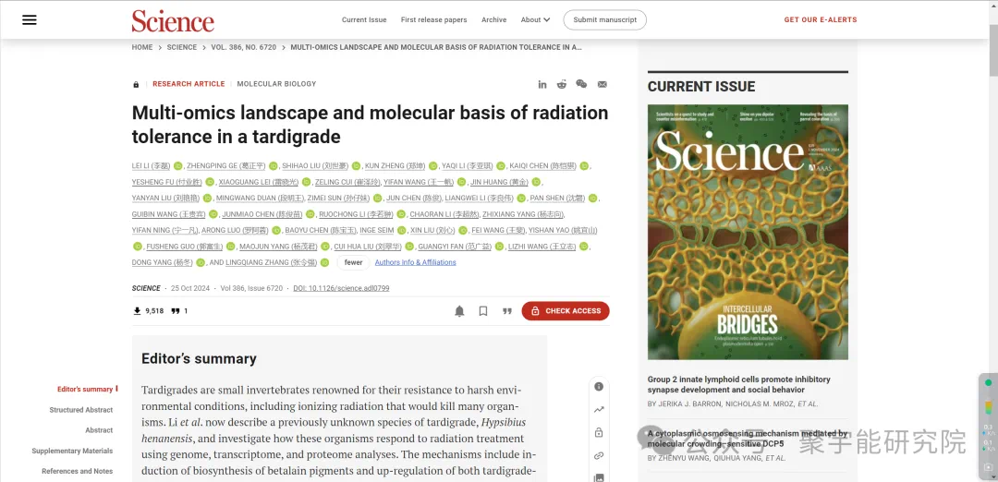Open the DOI link for the article
The image size is (998, 482).
[x=341, y=288]
